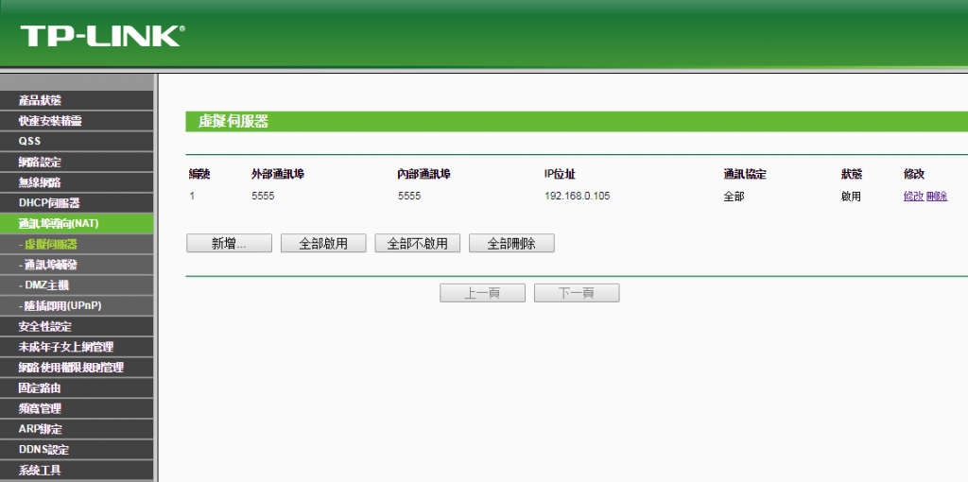Select 通訊埠觸發 submenu item
Image resolution: width=968 pixels, height=482 pixels.
click(77, 265)
